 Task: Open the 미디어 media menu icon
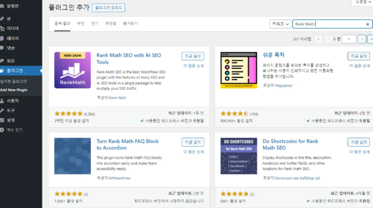tap(2, 28)
